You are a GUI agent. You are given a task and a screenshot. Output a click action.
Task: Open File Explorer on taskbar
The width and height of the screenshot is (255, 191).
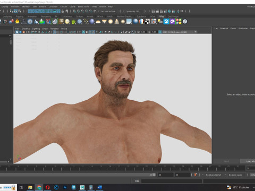point(30,187)
